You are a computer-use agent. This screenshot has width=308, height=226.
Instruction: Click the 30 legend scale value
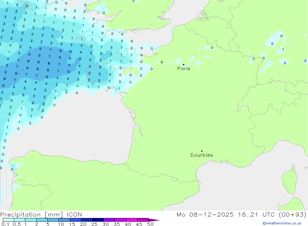click(x=106, y=224)
